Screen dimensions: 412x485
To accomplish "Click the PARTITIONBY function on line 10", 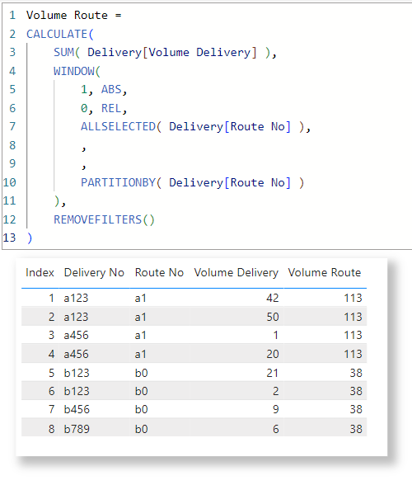I will tap(118, 182).
